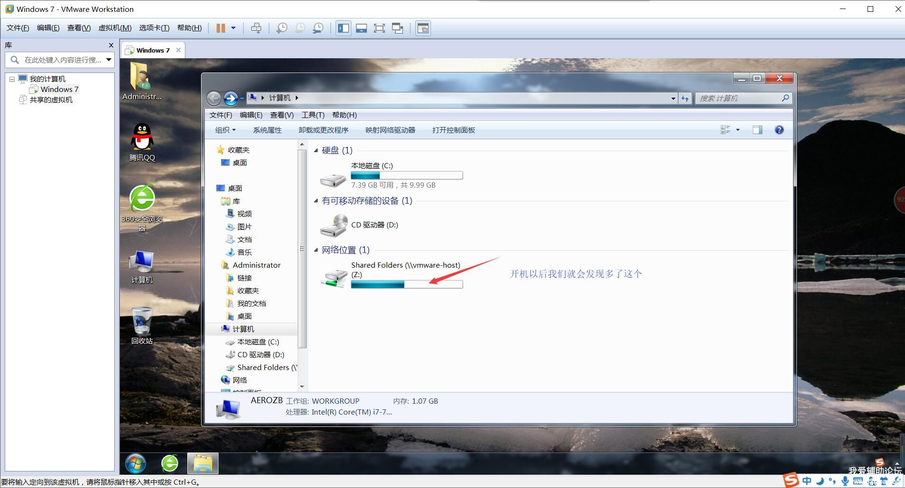Image resolution: width=905 pixels, height=488 pixels.
Task: Collapse 我的计算机 tree node
Action: pyautogui.click(x=12, y=79)
